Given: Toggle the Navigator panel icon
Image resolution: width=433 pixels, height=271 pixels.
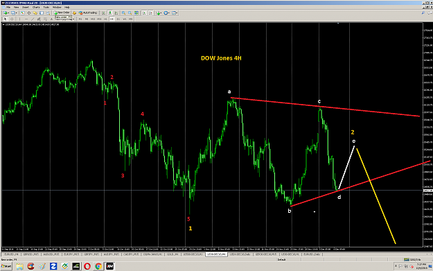Looking at the screenshot, I should [35, 12].
